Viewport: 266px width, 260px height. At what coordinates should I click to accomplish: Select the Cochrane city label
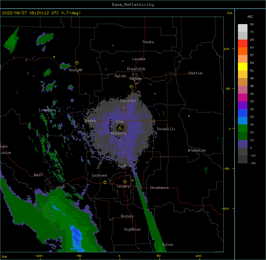[99, 175]
